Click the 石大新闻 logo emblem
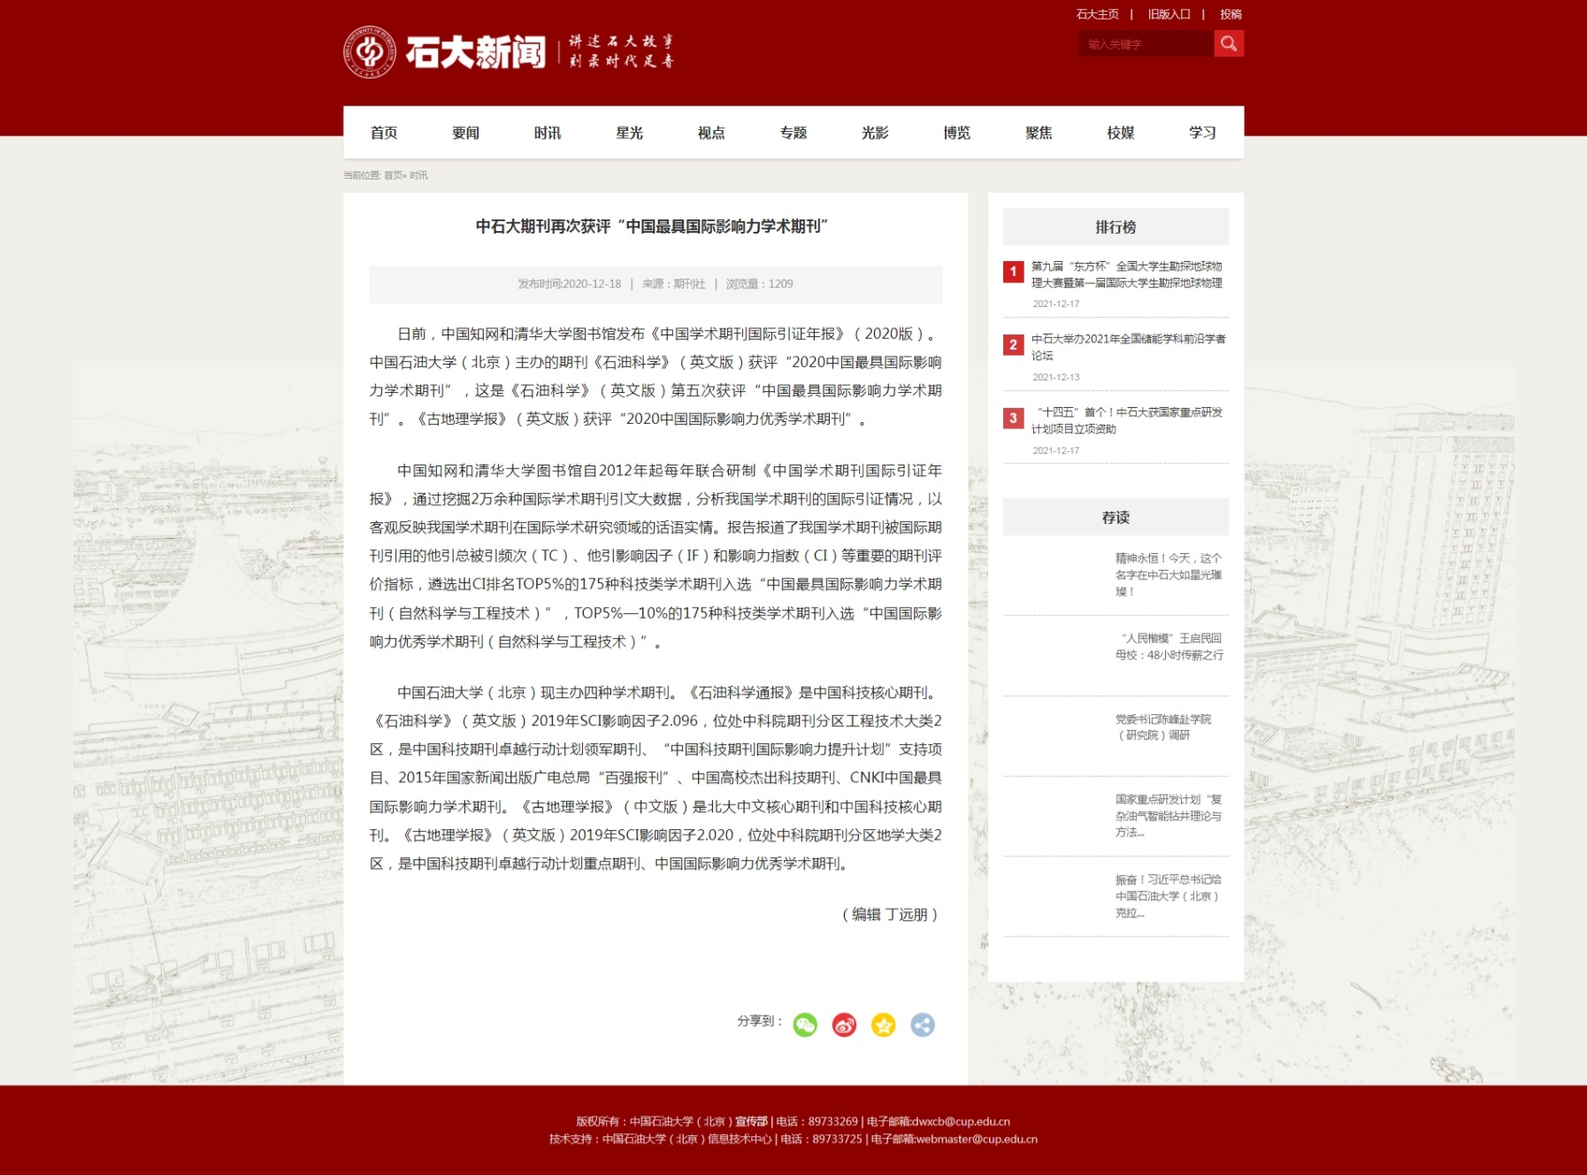 (x=369, y=52)
